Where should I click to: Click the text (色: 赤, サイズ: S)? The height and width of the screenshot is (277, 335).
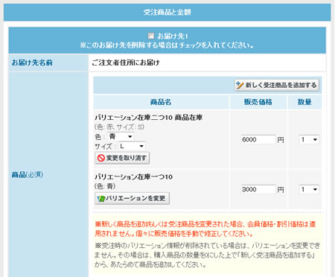[x=119, y=127]
